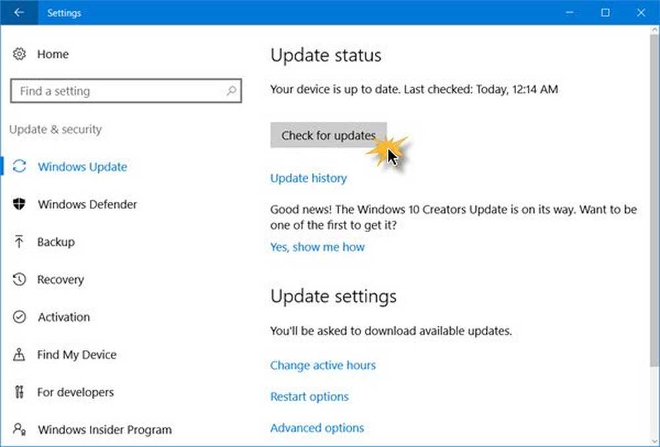Click the 'Update & security' label

tap(55, 129)
